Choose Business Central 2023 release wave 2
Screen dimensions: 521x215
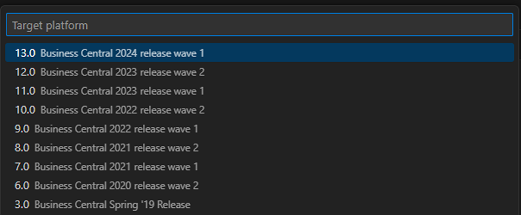click(122, 72)
